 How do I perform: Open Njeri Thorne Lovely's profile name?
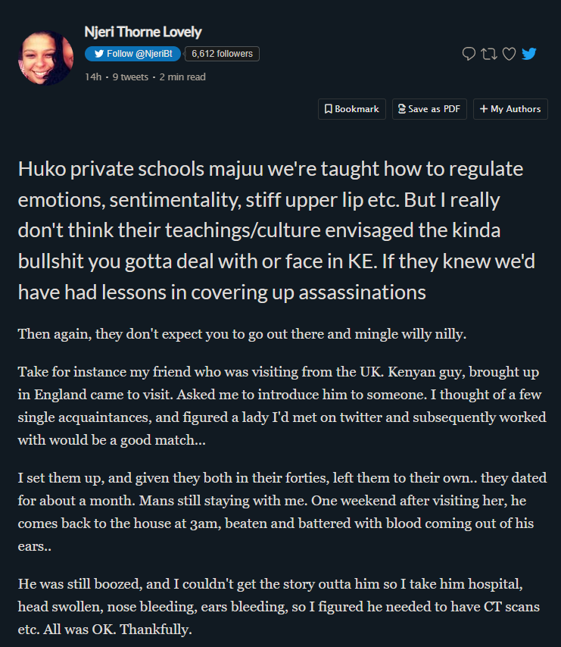[x=143, y=32]
